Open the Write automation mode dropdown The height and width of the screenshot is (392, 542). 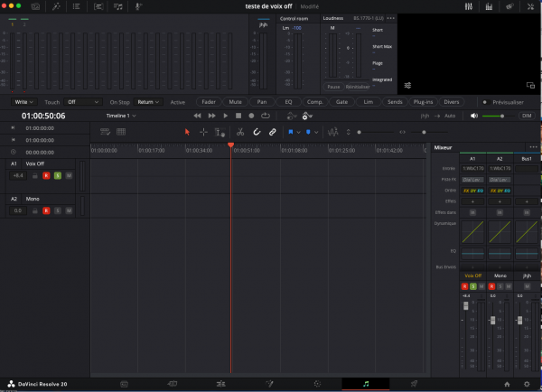pos(26,102)
